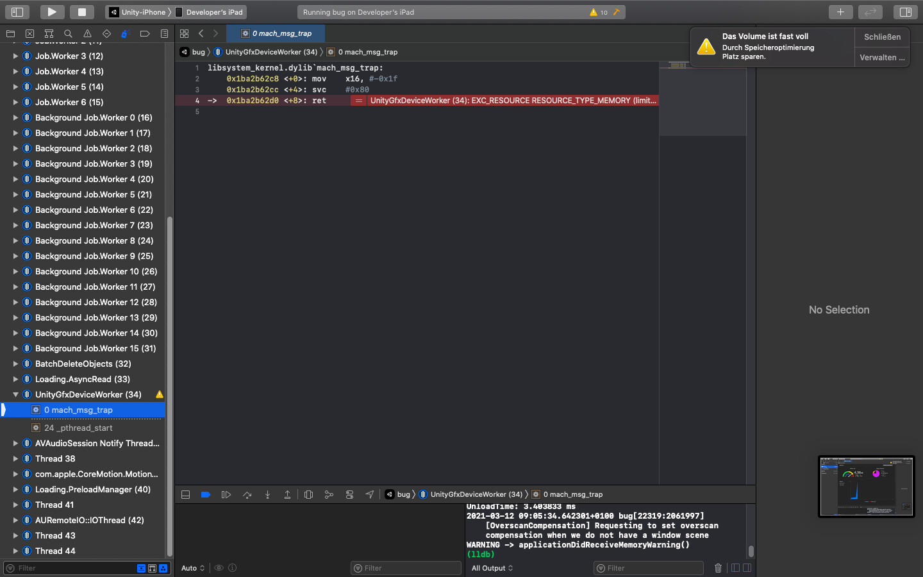Click the Run (play) button
This screenshot has height=577, width=923.
pos(52,12)
